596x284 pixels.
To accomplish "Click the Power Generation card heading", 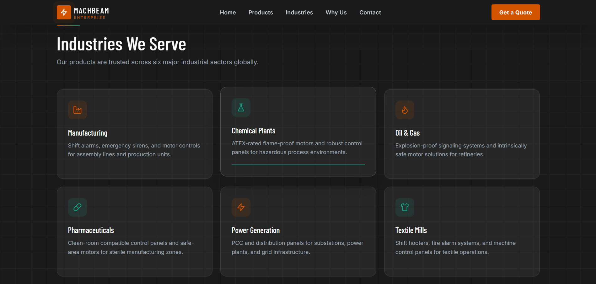I will pos(256,230).
